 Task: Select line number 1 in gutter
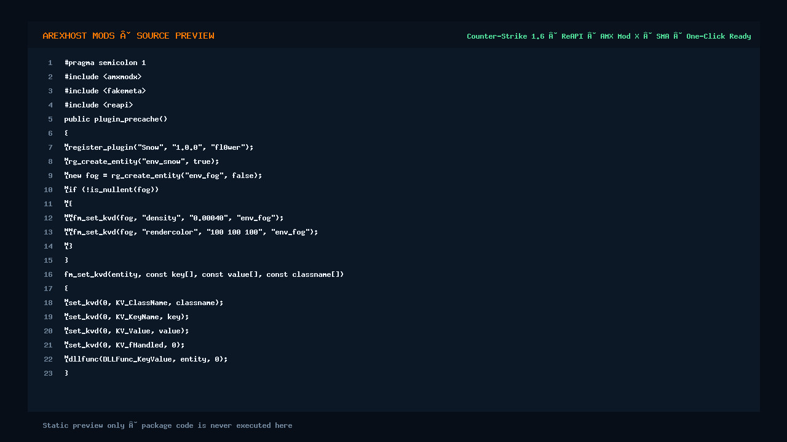click(50, 63)
